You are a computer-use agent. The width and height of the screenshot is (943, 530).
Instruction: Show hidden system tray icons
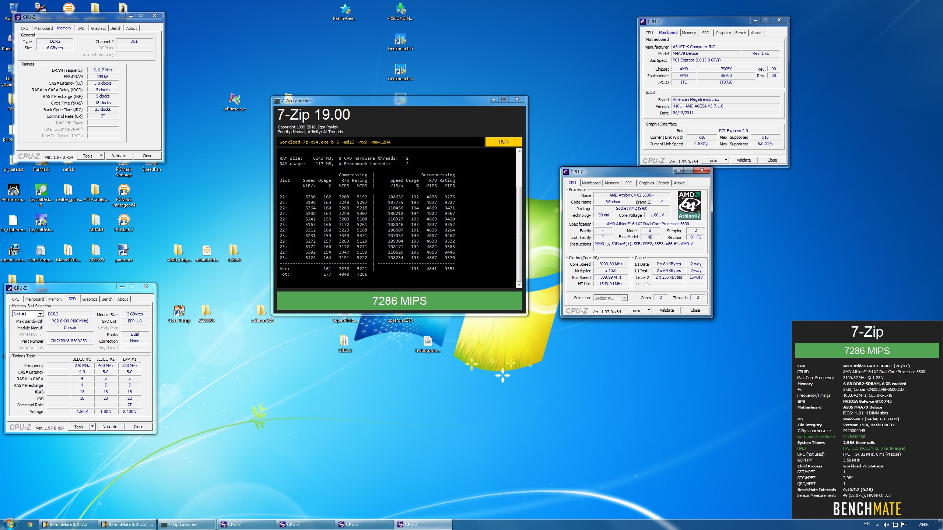pos(877,525)
